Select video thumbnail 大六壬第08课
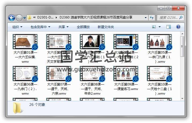The image size is (192, 123). [92, 73]
